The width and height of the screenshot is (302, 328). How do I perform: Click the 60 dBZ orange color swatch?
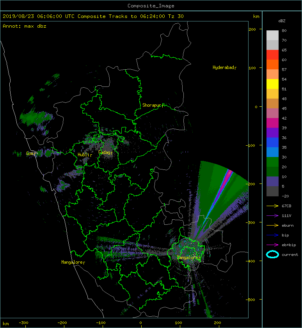pyautogui.click(x=272, y=64)
